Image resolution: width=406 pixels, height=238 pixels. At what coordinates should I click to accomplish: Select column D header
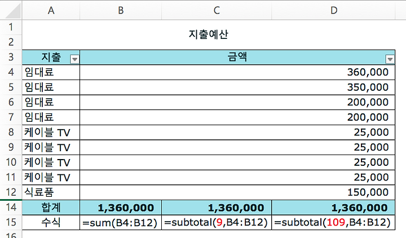333,10
